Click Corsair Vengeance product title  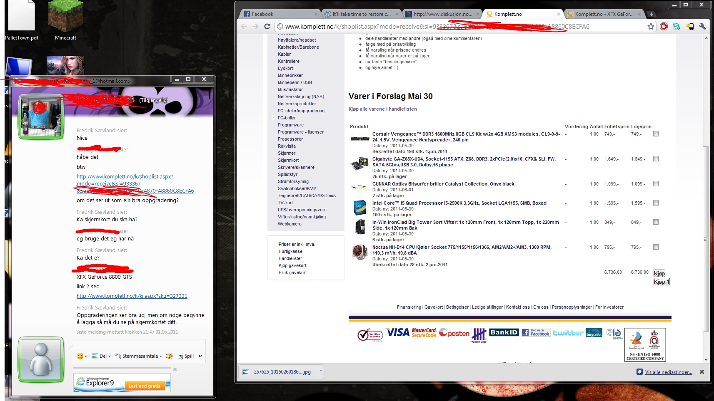[466, 137]
